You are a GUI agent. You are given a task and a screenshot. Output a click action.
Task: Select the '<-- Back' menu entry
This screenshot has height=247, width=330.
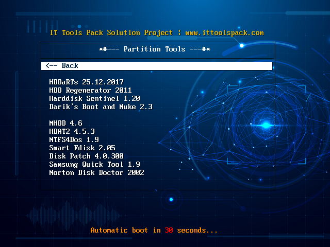[157, 66]
